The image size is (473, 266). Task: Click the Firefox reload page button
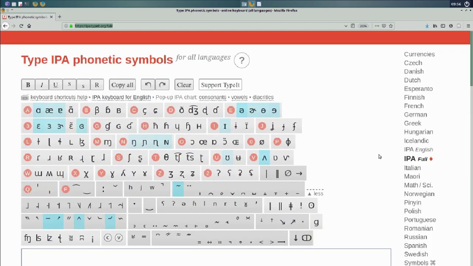point(21,26)
